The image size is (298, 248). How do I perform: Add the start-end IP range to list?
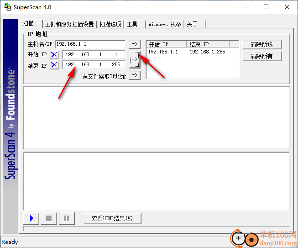(135, 59)
